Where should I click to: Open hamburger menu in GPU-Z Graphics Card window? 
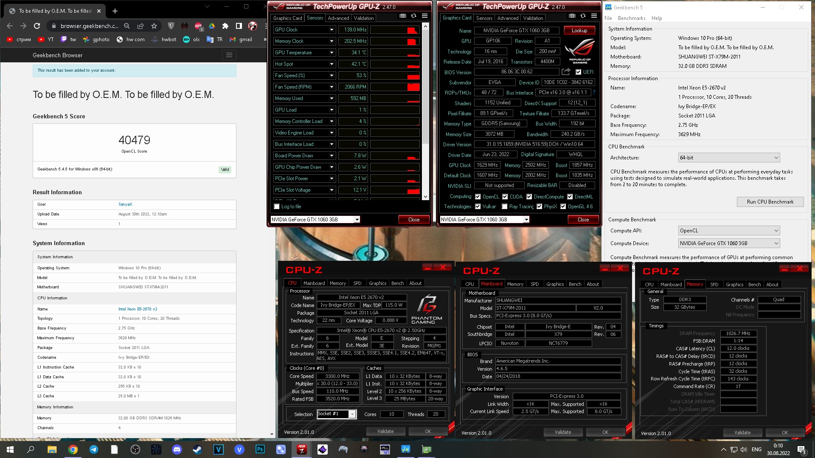(594, 16)
